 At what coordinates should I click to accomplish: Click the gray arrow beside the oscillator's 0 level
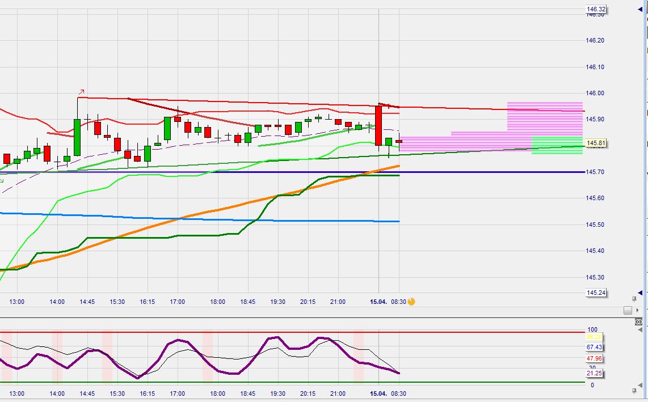pyautogui.click(x=640, y=385)
